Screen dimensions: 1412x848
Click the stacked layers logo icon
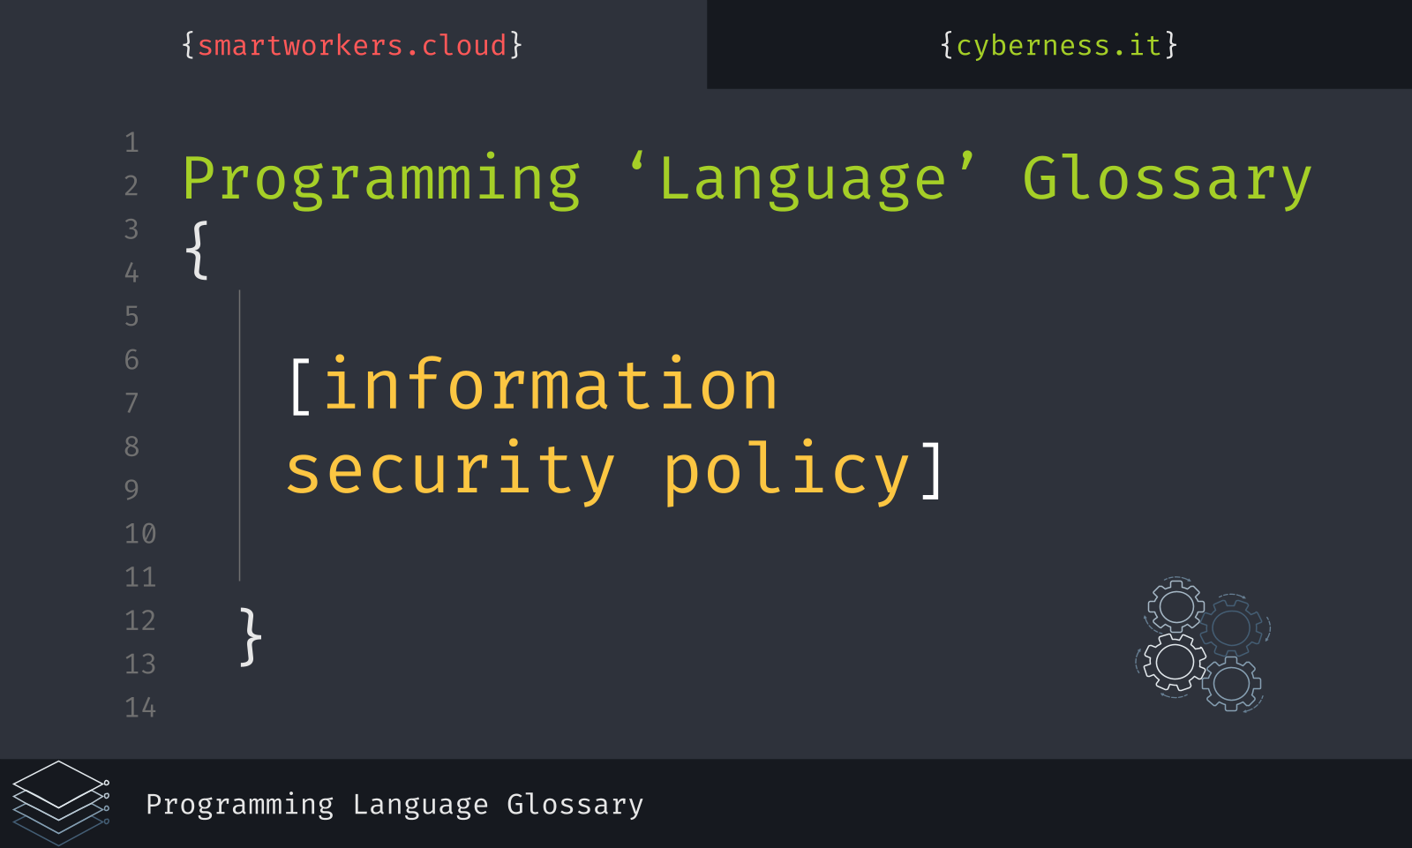tap(61, 803)
